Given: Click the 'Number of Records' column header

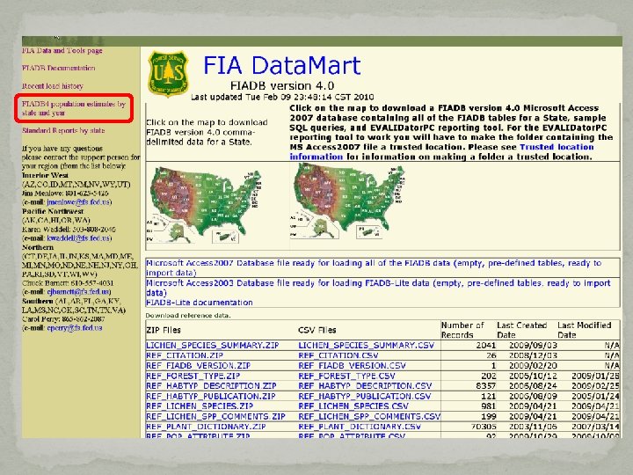Looking at the screenshot, I should point(462,330).
